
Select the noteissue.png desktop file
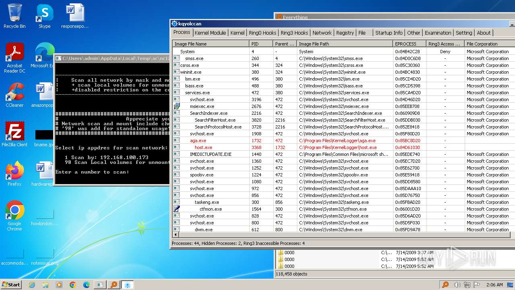tap(44, 258)
